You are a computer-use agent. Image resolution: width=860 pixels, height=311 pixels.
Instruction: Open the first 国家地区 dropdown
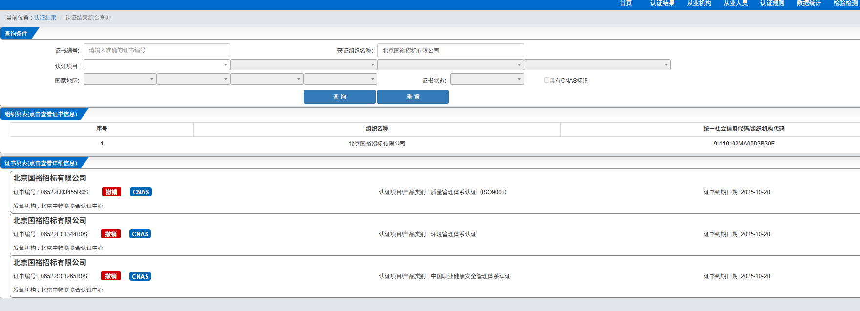[x=120, y=80]
